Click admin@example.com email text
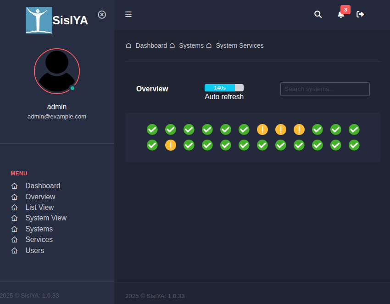 click(57, 117)
